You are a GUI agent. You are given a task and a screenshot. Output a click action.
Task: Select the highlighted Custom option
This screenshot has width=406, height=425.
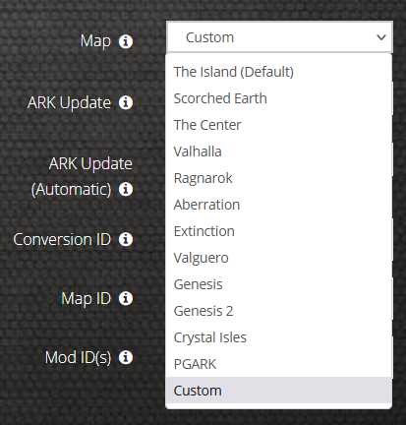coord(279,391)
